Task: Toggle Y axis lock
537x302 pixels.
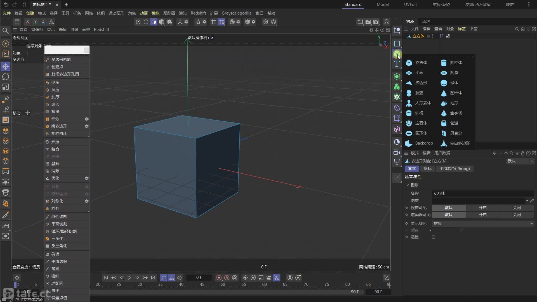Action: 35,22
